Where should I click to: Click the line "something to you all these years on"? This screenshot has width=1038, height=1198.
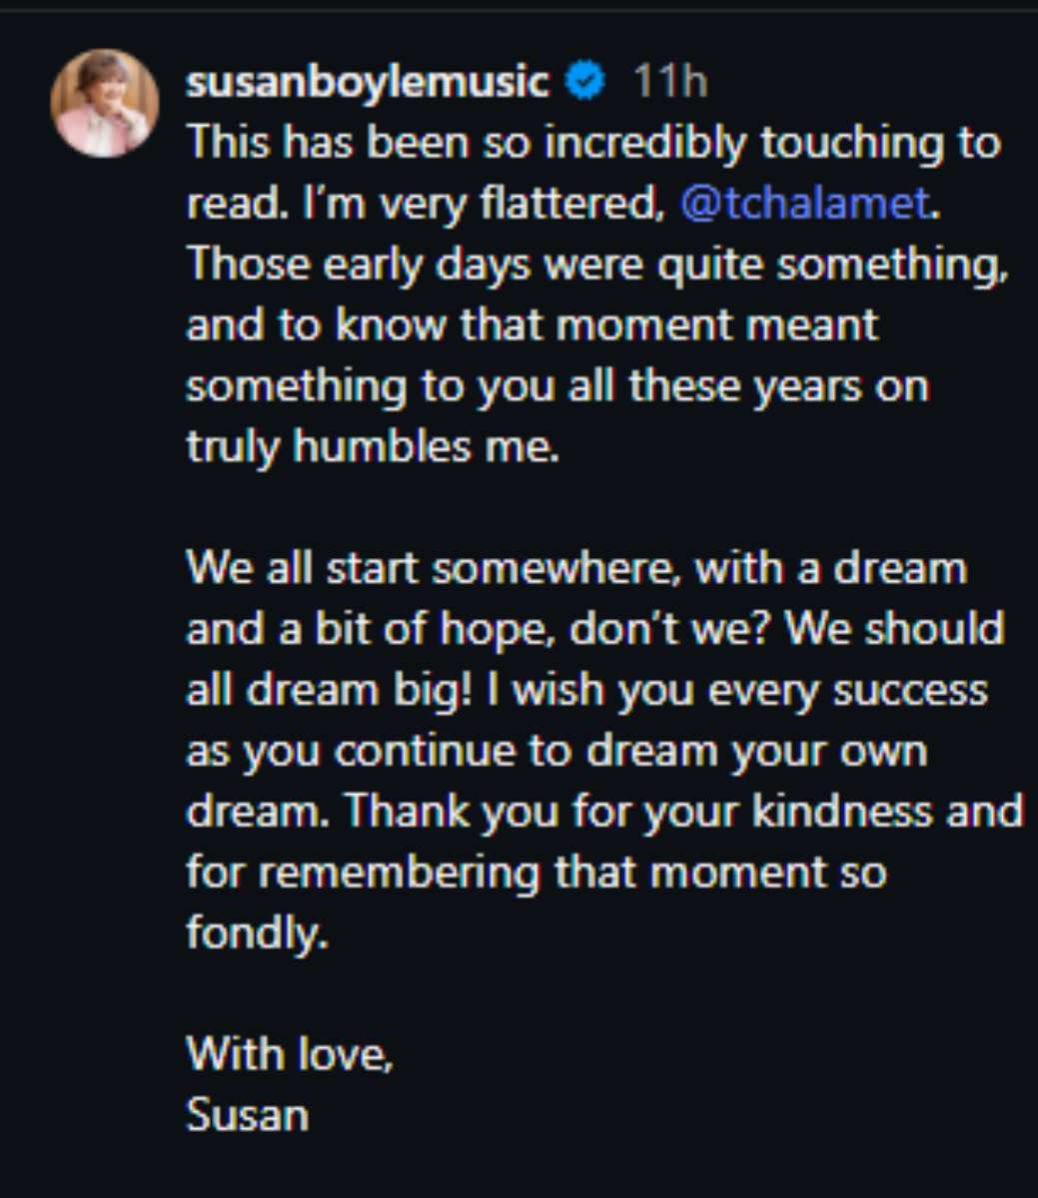(556, 386)
